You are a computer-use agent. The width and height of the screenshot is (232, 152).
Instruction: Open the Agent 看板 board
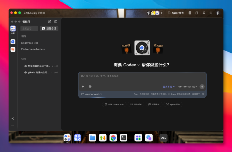(x=176, y=13)
